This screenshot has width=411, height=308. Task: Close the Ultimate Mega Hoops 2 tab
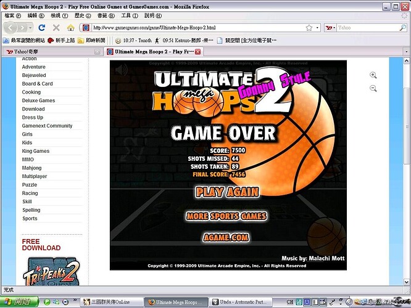[x=198, y=52]
